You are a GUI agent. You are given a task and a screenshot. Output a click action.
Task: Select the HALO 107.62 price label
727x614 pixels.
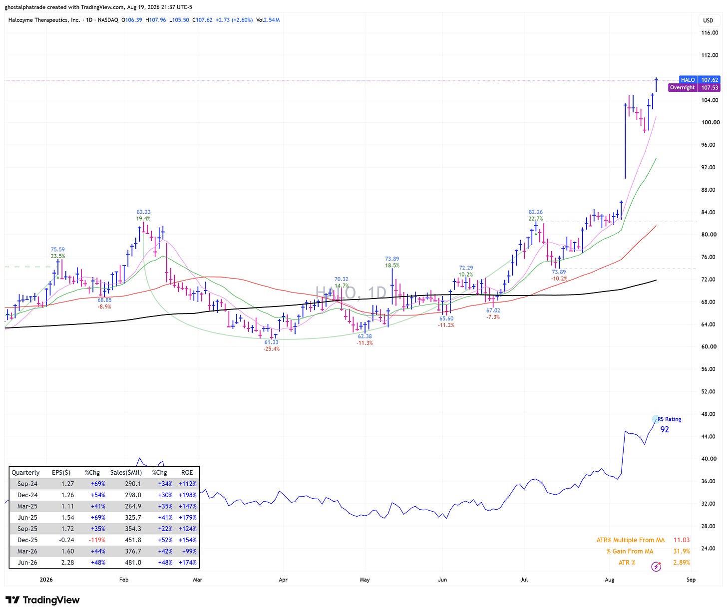(700, 80)
